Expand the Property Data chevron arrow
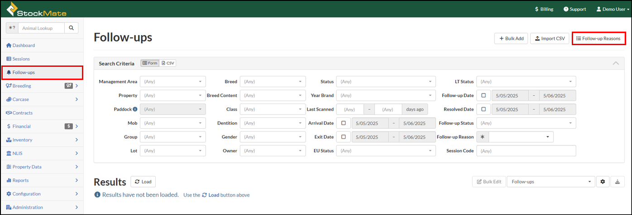This screenshot has width=632, height=215. (77, 167)
